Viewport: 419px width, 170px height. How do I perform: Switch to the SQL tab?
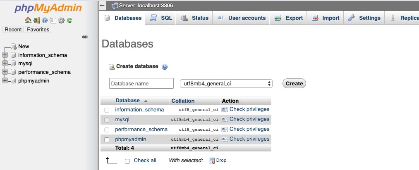(161, 18)
